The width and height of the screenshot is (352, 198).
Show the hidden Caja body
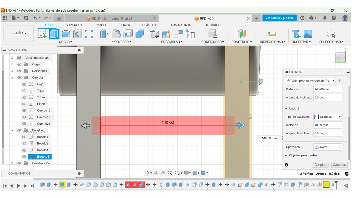pos(24,84)
